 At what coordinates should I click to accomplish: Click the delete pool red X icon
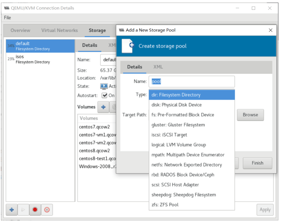(47, 210)
